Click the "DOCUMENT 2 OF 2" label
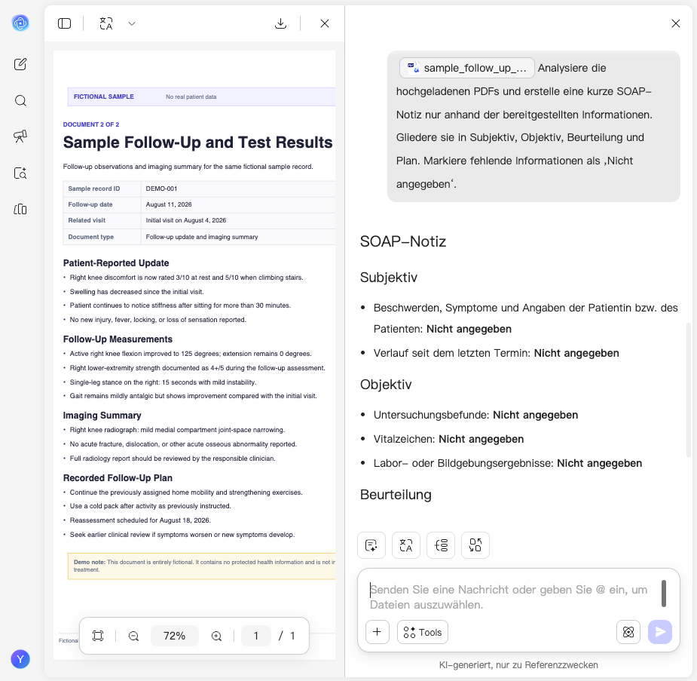697x681 pixels. (91, 124)
